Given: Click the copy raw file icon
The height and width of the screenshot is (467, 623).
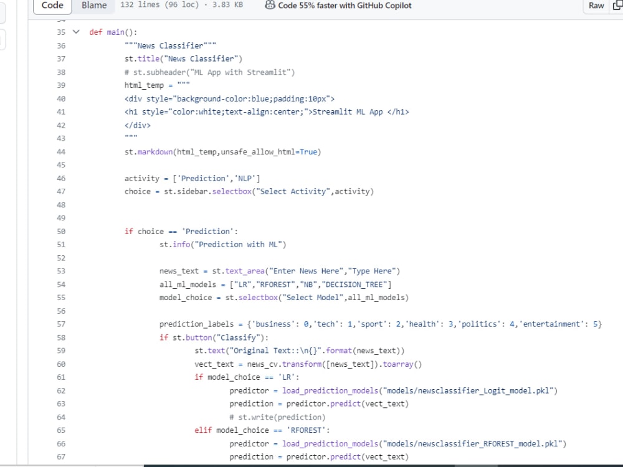Looking at the screenshot, I should click(618, 6).
